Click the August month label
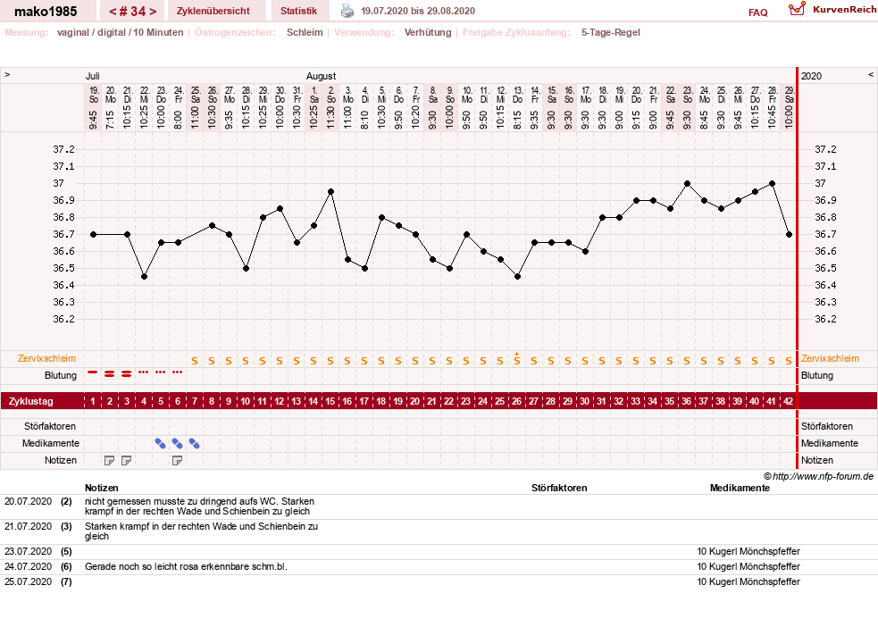878x619 pixels. 321,76
